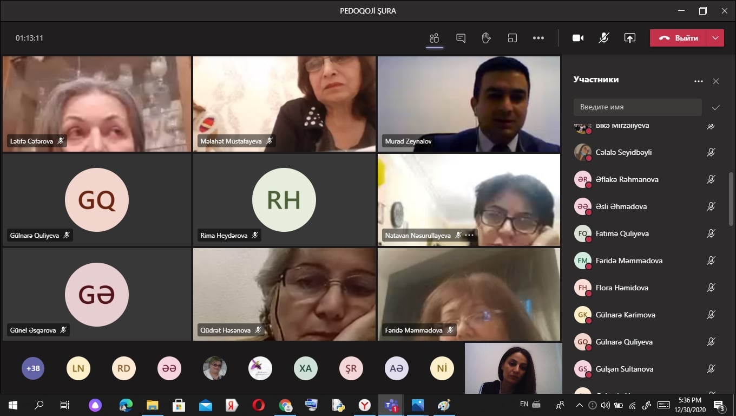This screenshot has width=736, height=416.
Task: Switch the EN input language indicator
Action: click(524, 404)
